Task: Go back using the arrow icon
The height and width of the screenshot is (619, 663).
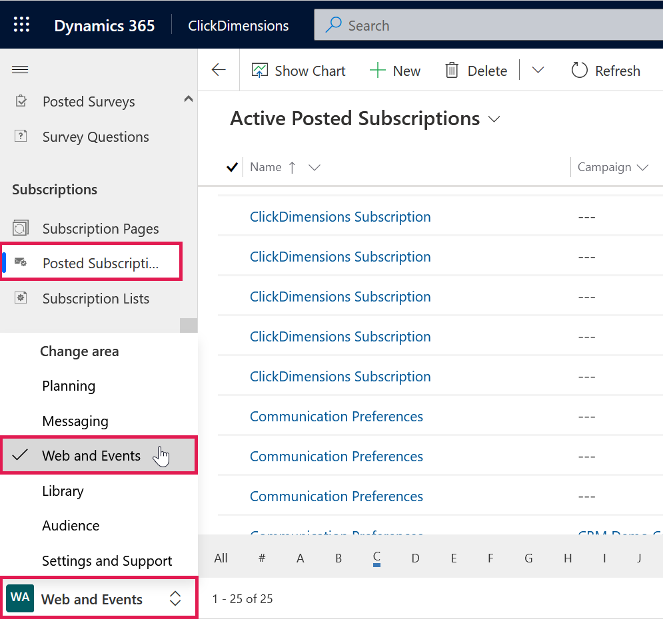Action: tap(219, 70)
